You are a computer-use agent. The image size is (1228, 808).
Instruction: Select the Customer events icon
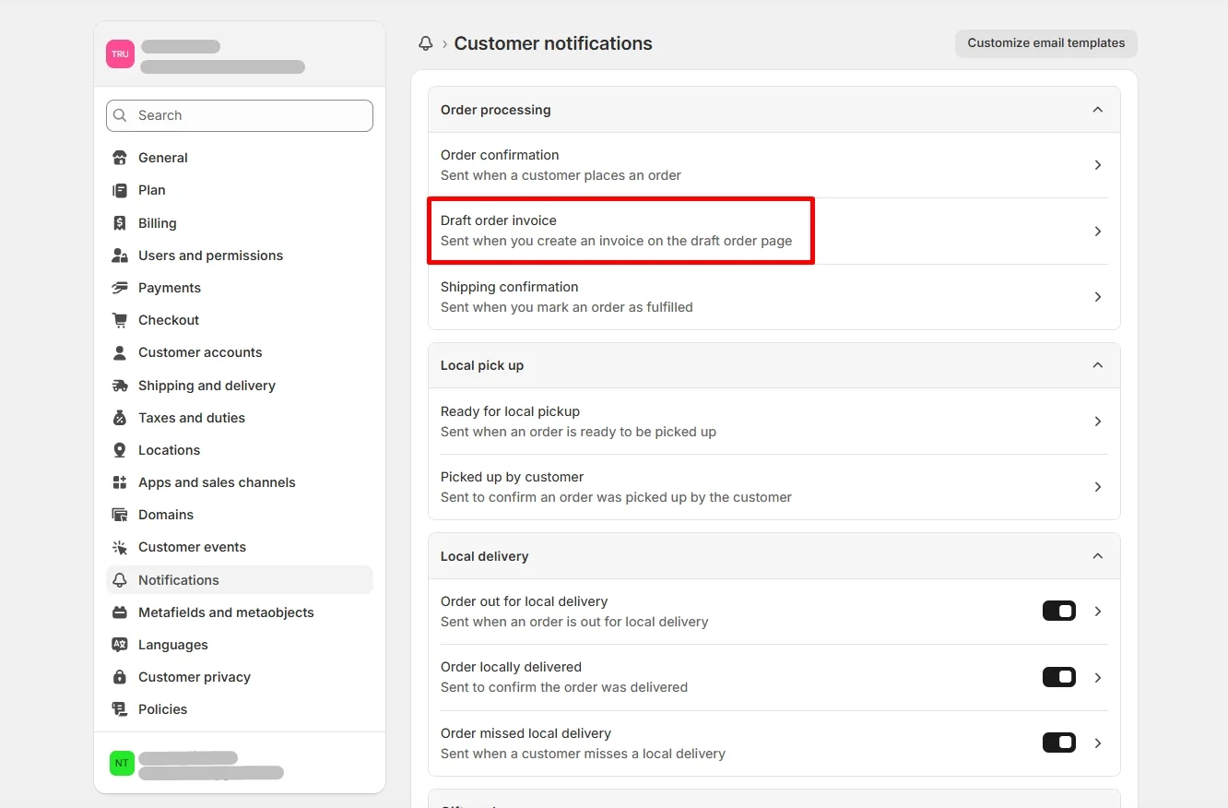pyautogui.click(x=120, y=547)
